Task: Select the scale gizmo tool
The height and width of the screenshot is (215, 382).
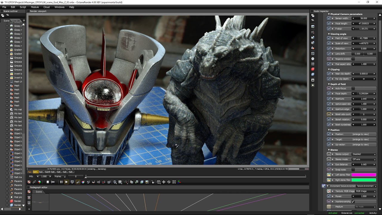Action: pos(174,182)
